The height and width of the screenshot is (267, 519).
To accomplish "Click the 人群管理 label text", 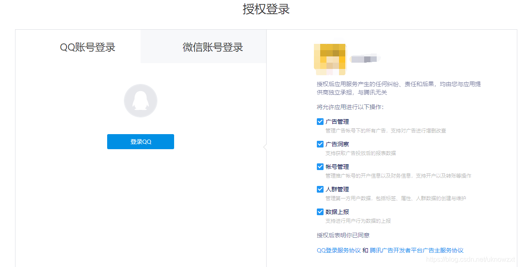I will 337,189.
